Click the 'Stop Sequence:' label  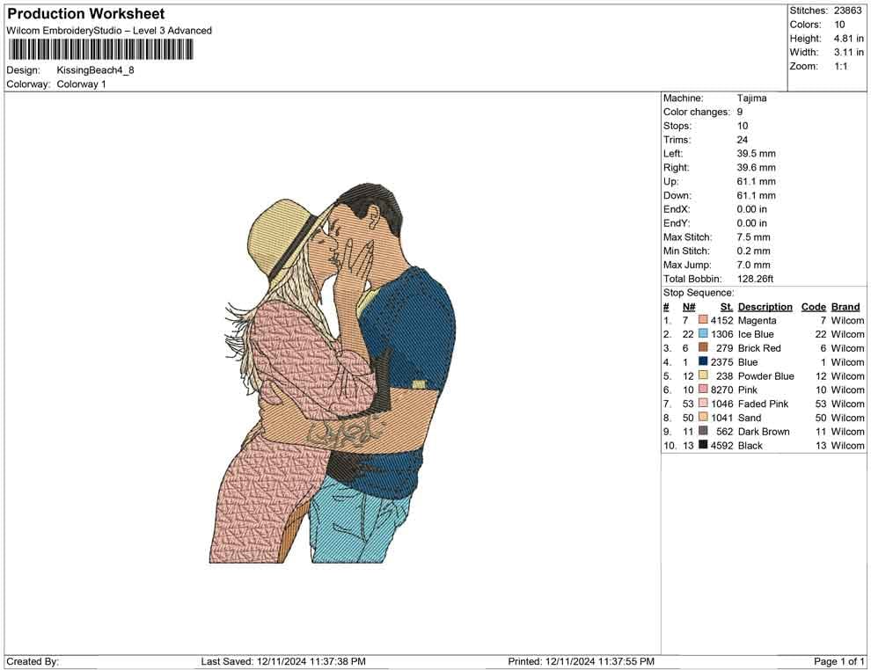(699, 293)
